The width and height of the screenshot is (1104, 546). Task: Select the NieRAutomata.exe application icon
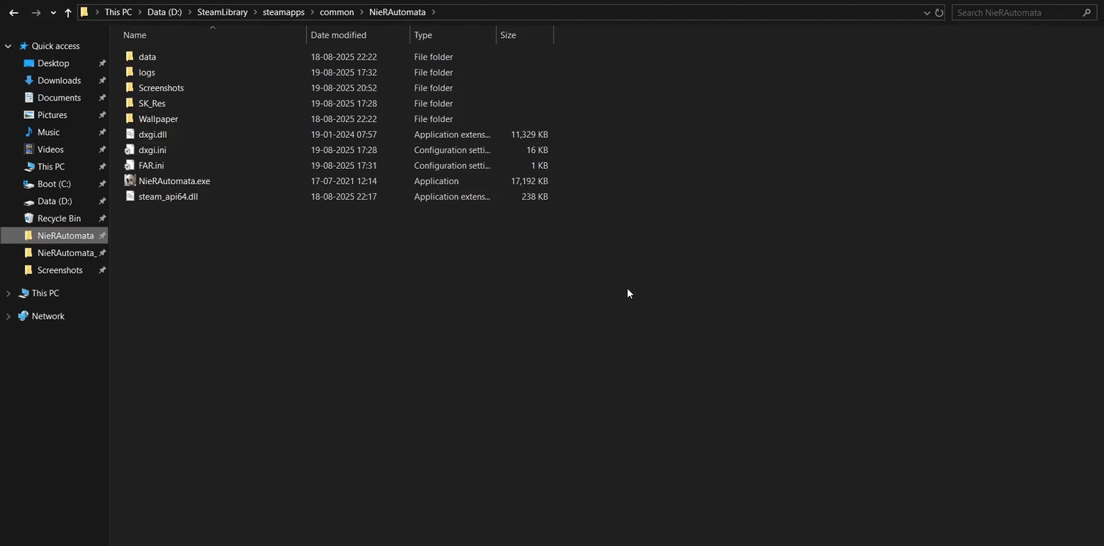pos(129,181)
